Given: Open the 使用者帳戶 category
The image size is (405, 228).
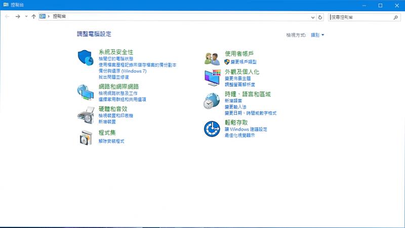Looking at the screenshot, I should tap(239, 54).
